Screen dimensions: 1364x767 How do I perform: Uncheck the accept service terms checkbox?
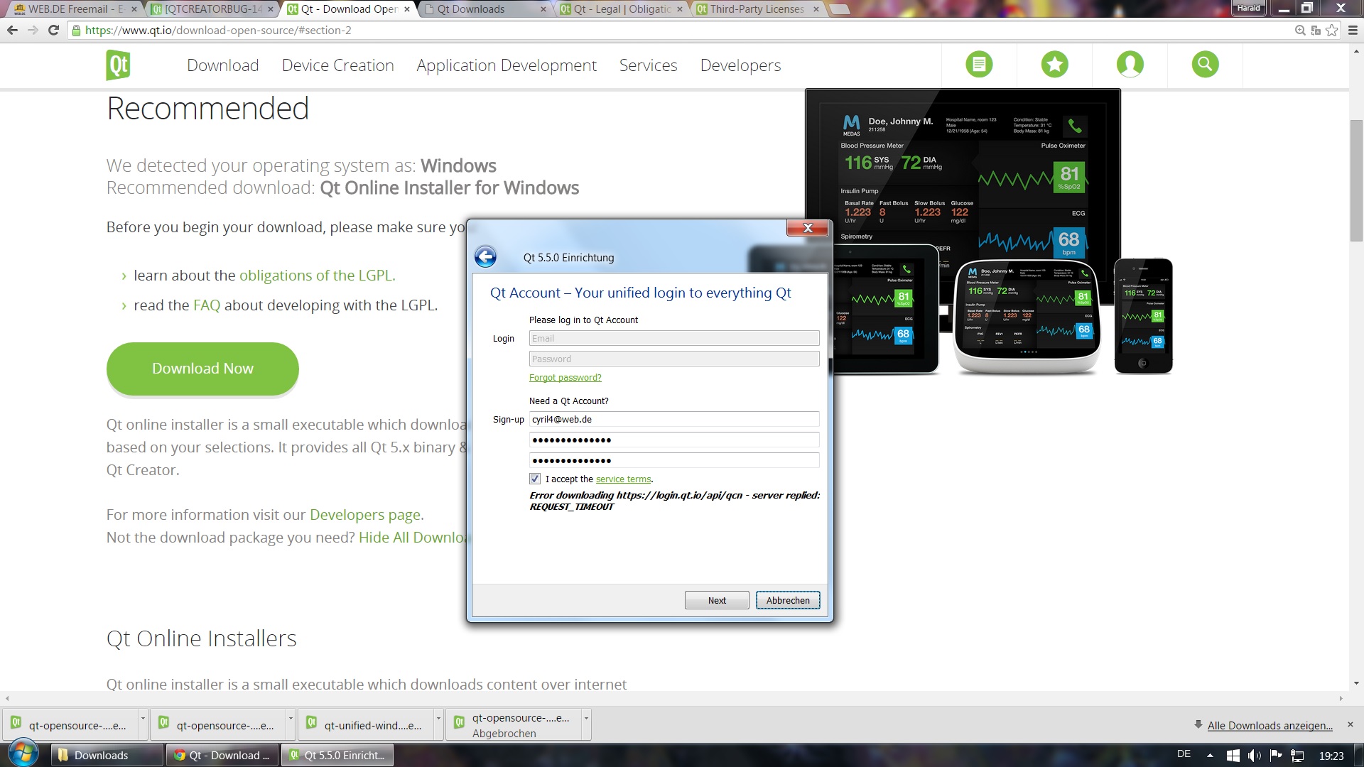click(535, 479)
